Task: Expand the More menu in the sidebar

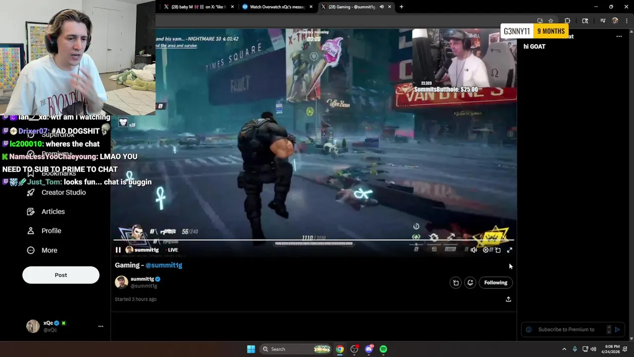Action: (x=49, y=250)
